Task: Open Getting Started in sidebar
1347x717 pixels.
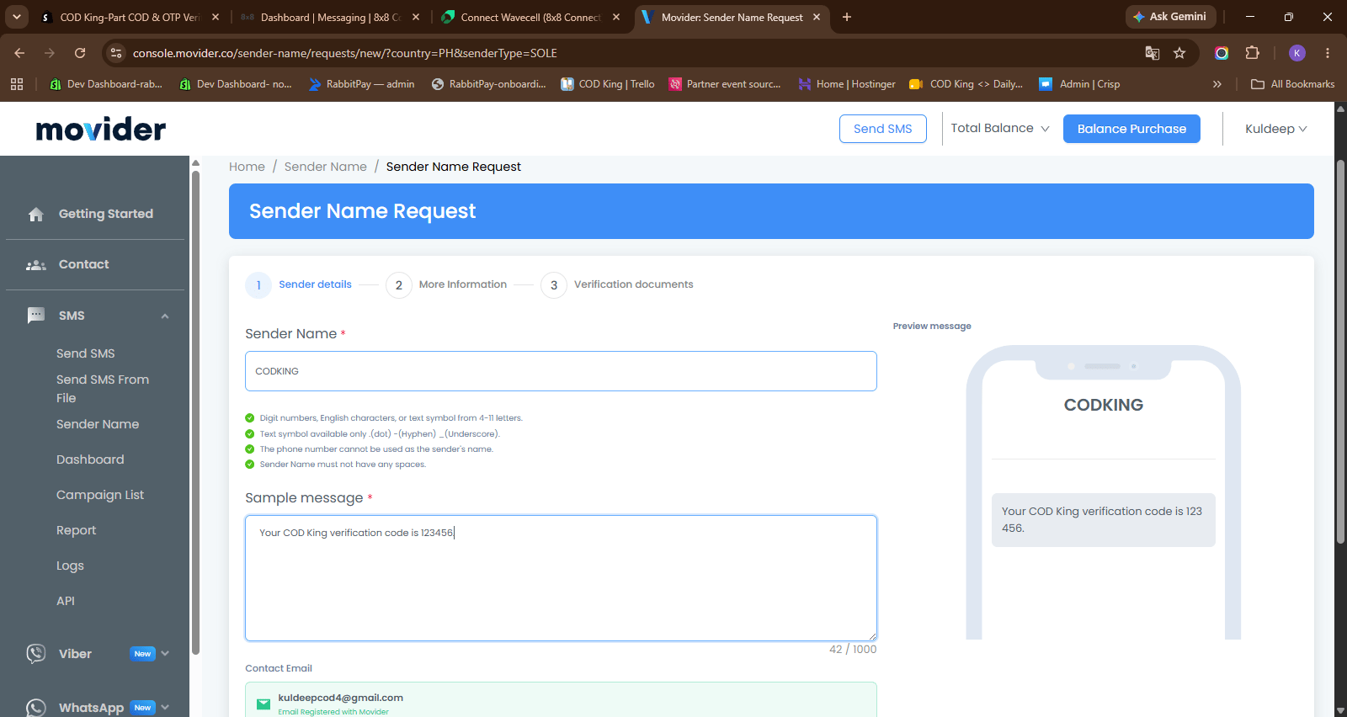Action: 106,214
